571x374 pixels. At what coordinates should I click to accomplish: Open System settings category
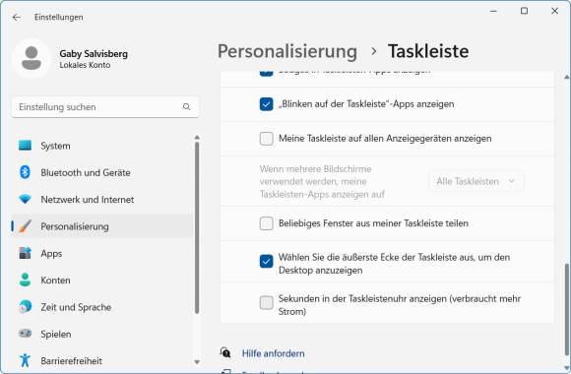pyautogui.click(x=102, y=146)
